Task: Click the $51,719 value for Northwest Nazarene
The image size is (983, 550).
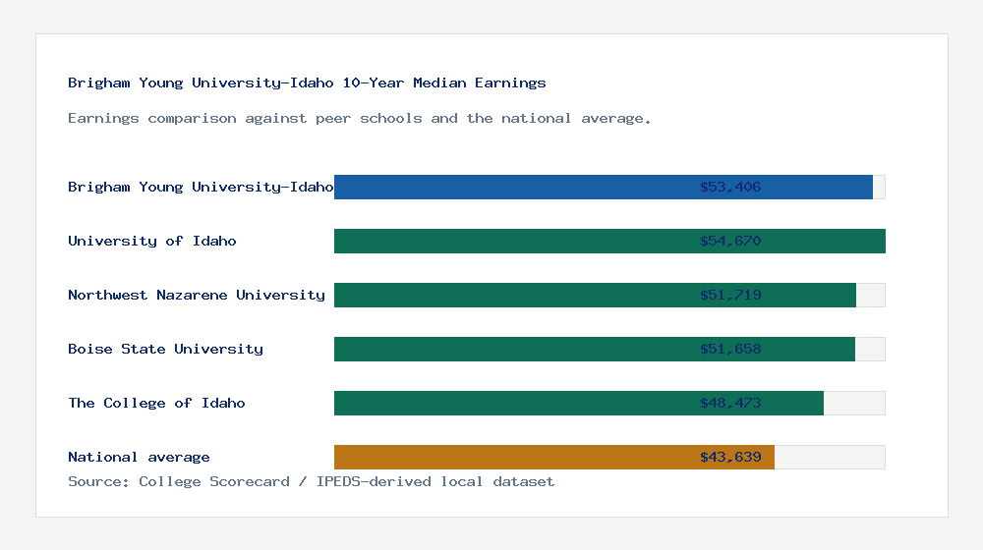Action: pos(730,295)
